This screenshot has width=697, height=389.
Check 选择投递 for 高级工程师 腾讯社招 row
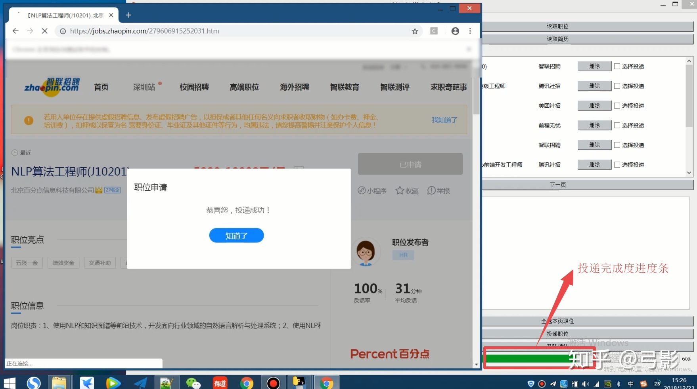tap(617, 86)
